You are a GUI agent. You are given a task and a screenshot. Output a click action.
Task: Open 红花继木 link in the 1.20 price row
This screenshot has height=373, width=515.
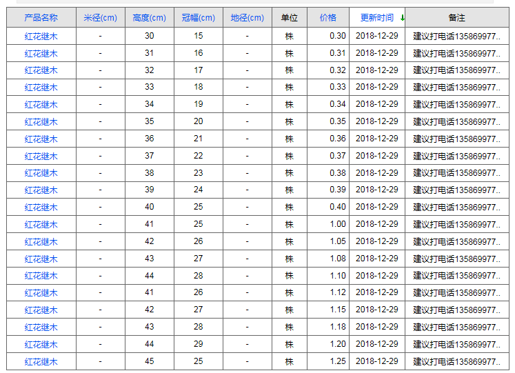pos(41,345)
